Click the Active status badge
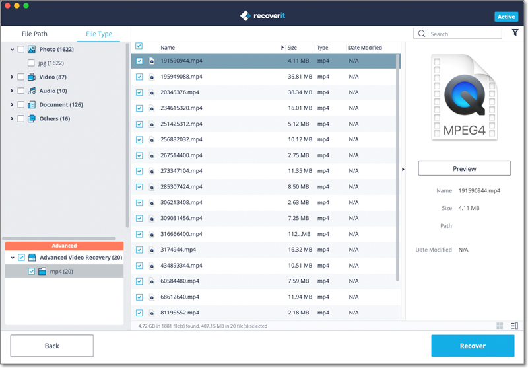The image size is (528, 368). tap(506, 17)
